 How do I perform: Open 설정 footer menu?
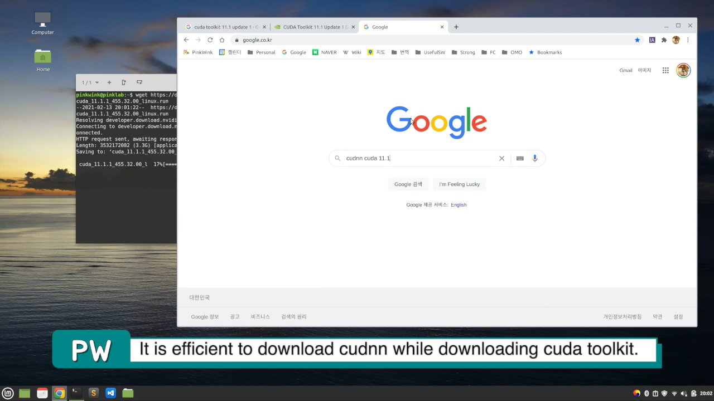(x=678, y=317)
